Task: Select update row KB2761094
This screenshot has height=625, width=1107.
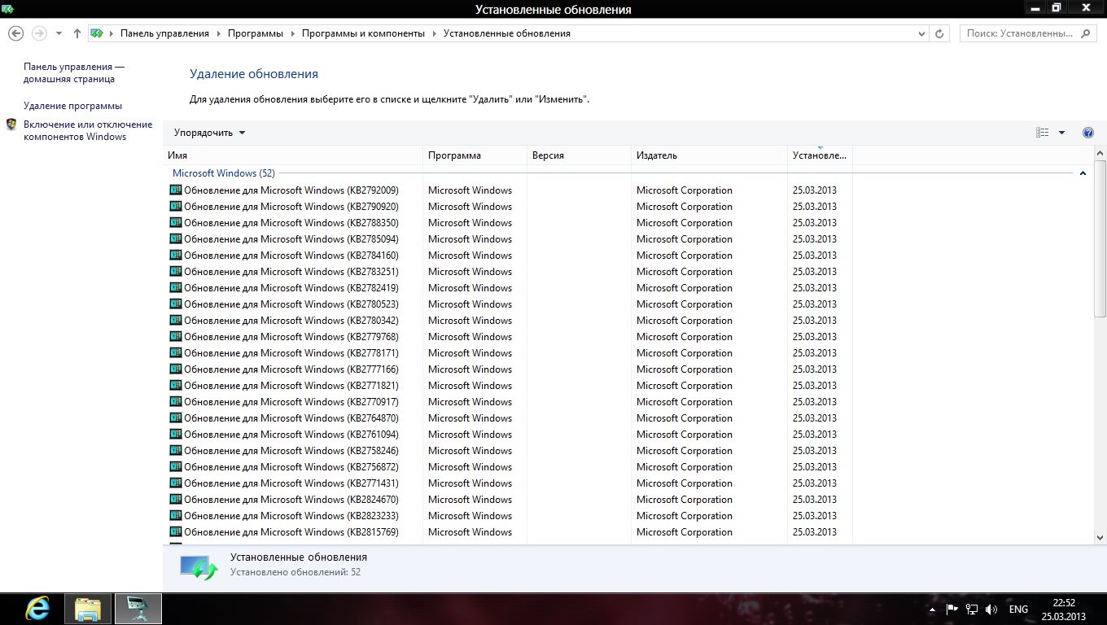Action: pos(510,435)
